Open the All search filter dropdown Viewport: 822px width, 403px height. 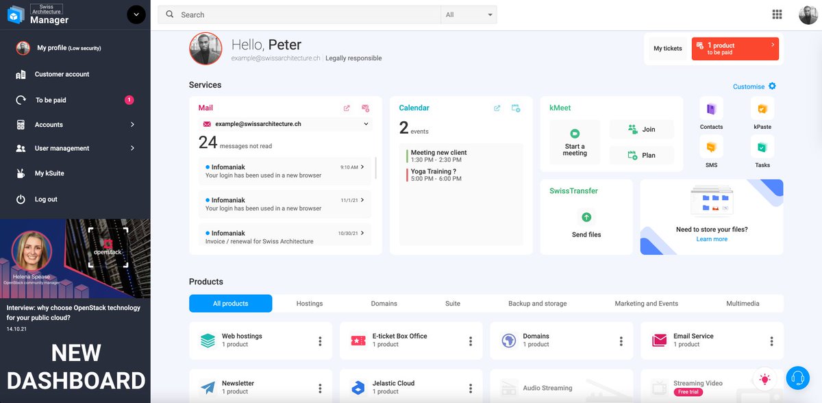tap(469, 14)
